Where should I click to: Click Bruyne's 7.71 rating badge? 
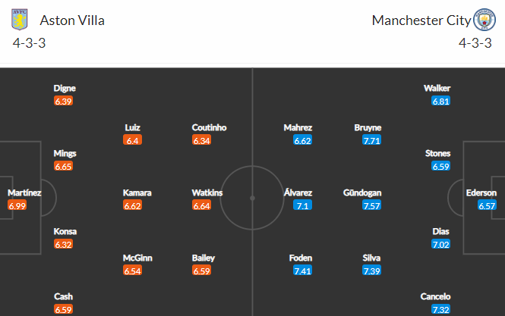point(371,140)
